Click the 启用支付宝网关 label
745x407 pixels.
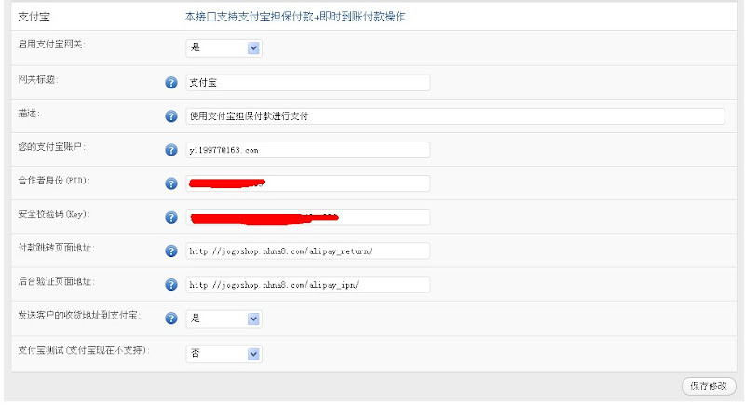click(x=52, y=45)
